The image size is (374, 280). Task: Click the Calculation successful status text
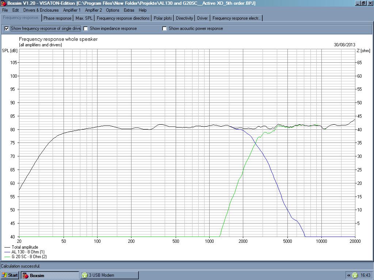[20, 266]
